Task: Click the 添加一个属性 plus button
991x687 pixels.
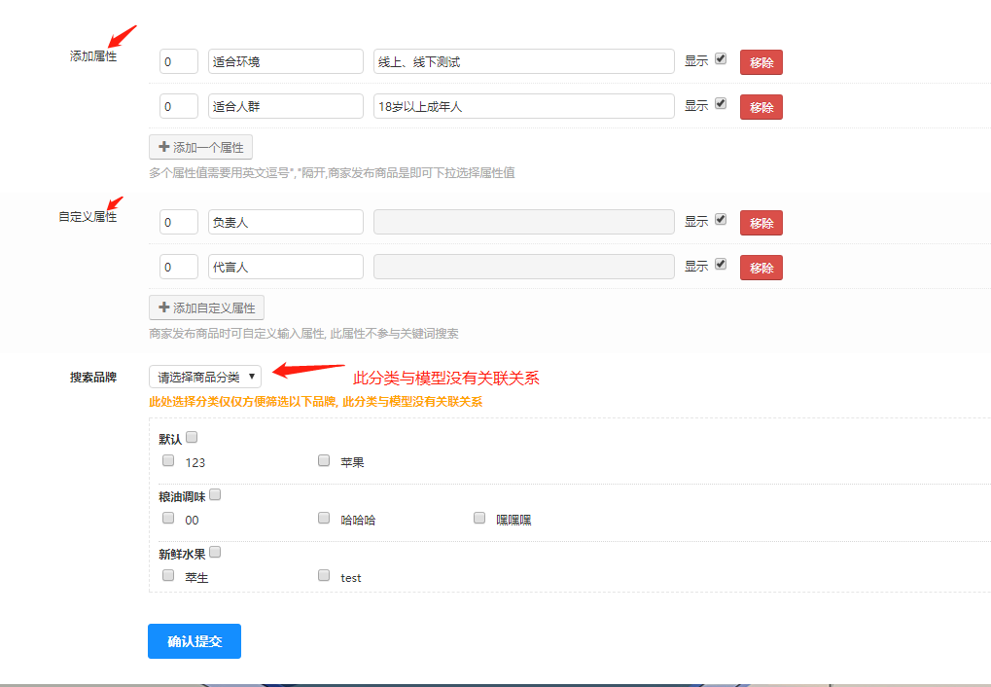Action: (x=200, y=147)
